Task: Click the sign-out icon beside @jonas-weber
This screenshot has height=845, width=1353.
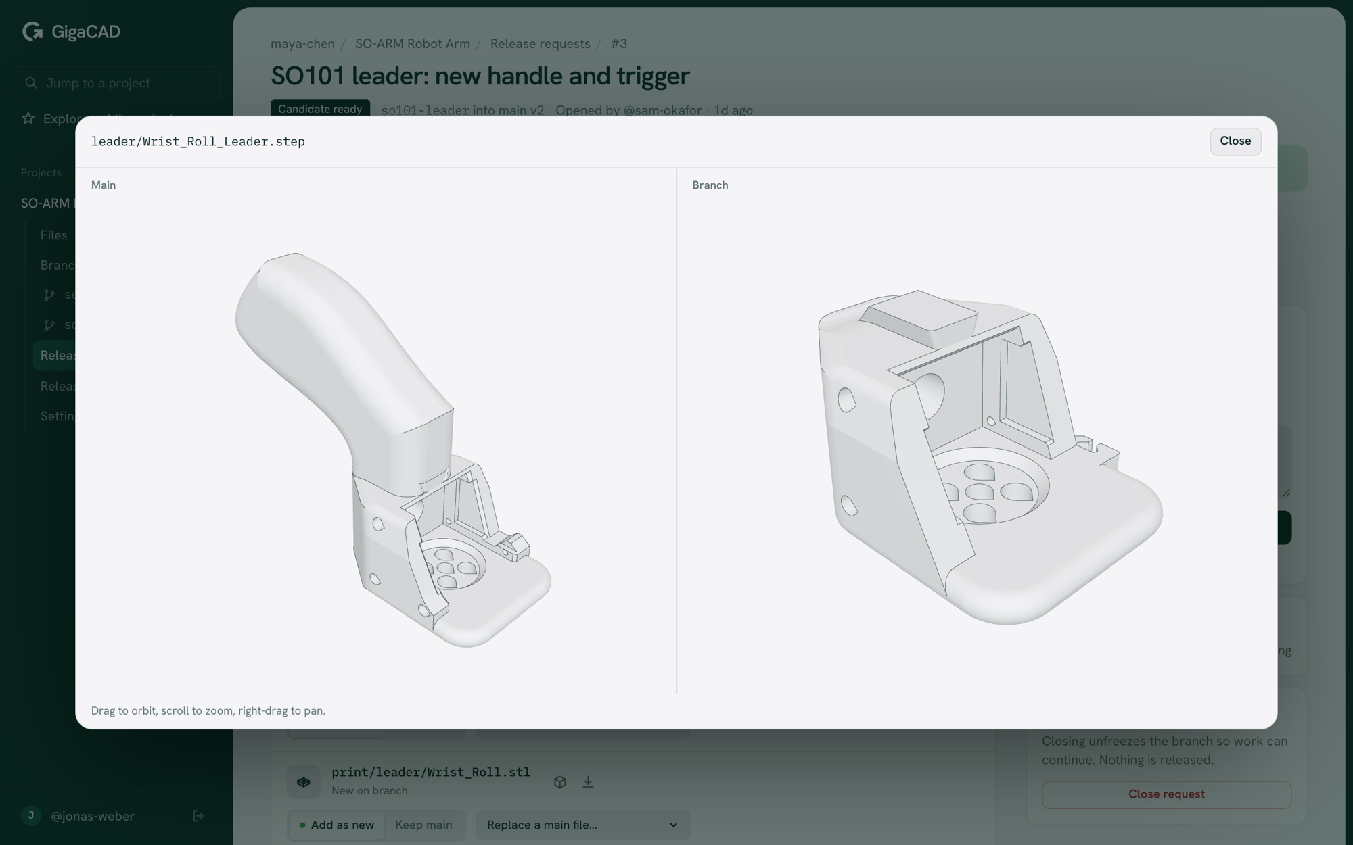Action: (x=198, y=816)
